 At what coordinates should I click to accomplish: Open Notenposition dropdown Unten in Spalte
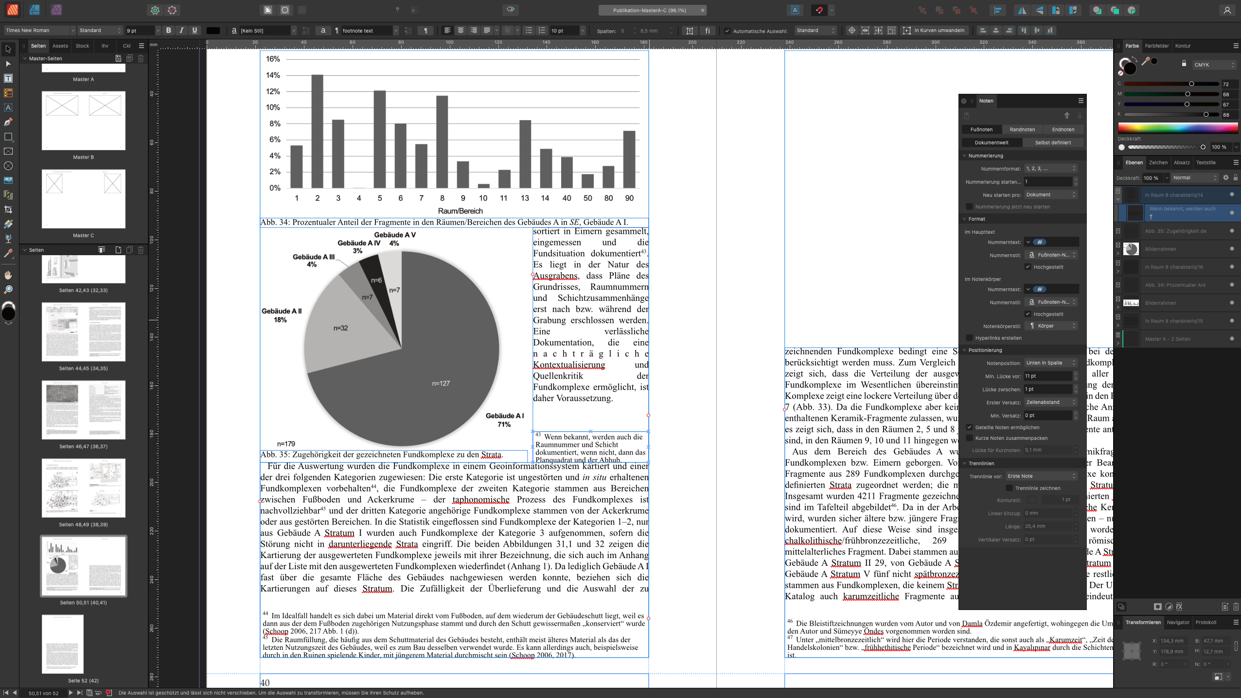tap(1050, 363)
